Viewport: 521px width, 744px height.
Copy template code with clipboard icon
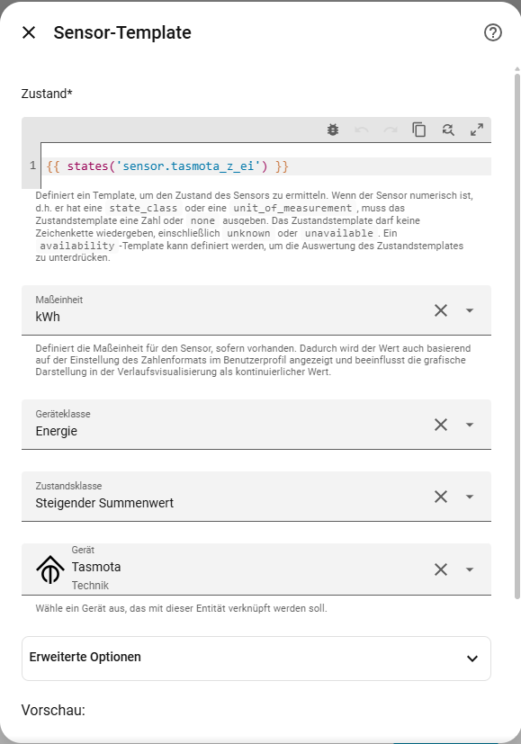(x=419, y=130)
